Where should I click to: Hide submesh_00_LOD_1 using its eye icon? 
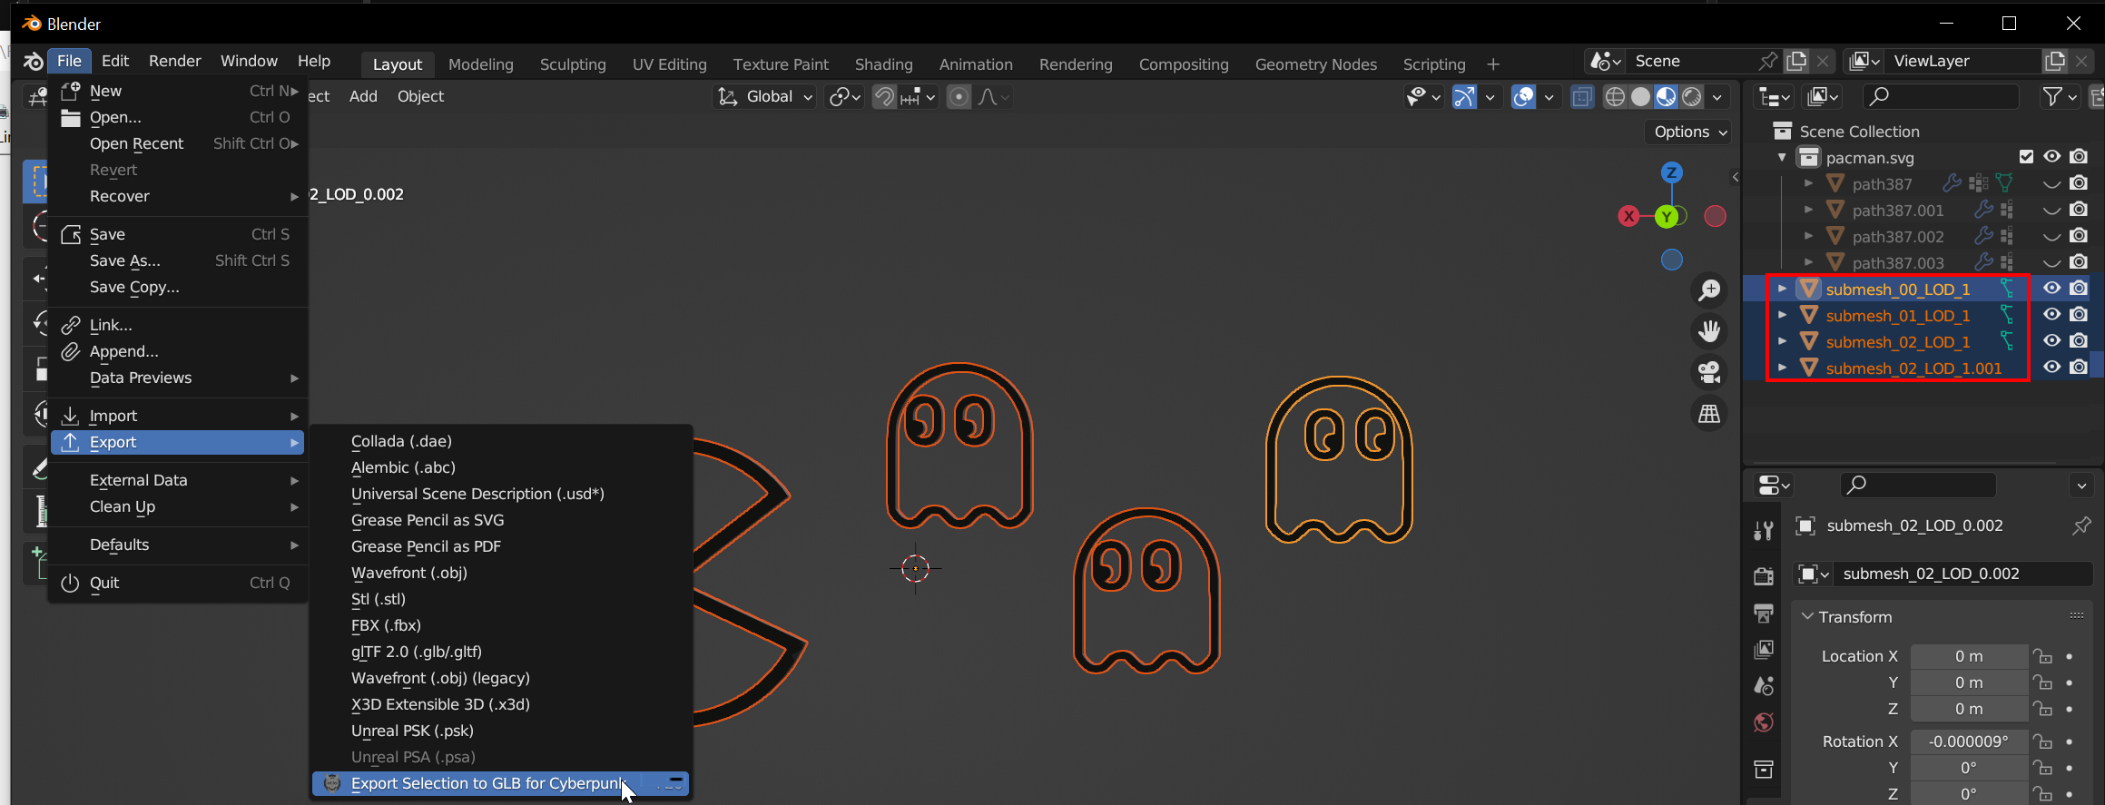(x=2051, y=289)
